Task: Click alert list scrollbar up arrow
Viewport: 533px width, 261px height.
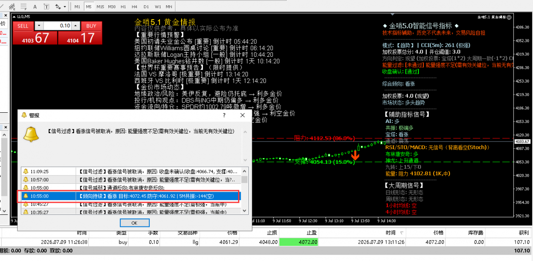Action: click(245, 171)
